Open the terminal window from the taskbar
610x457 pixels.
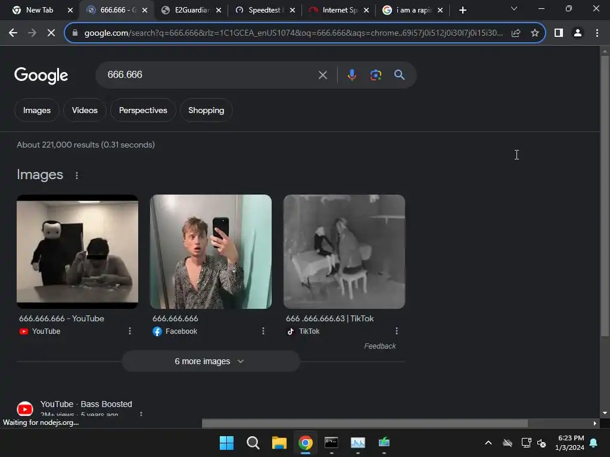tap(331, 443)
